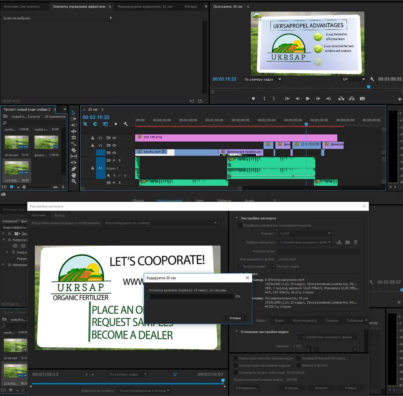Viewport: 403px width, 396px height.
Task: Uncheck the Экспорт видео checkbox
Action: (x=240, y=266)
